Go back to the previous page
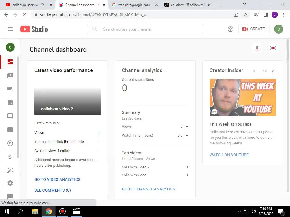The width and height of the screenshot is (290, 217). point(6,15)
